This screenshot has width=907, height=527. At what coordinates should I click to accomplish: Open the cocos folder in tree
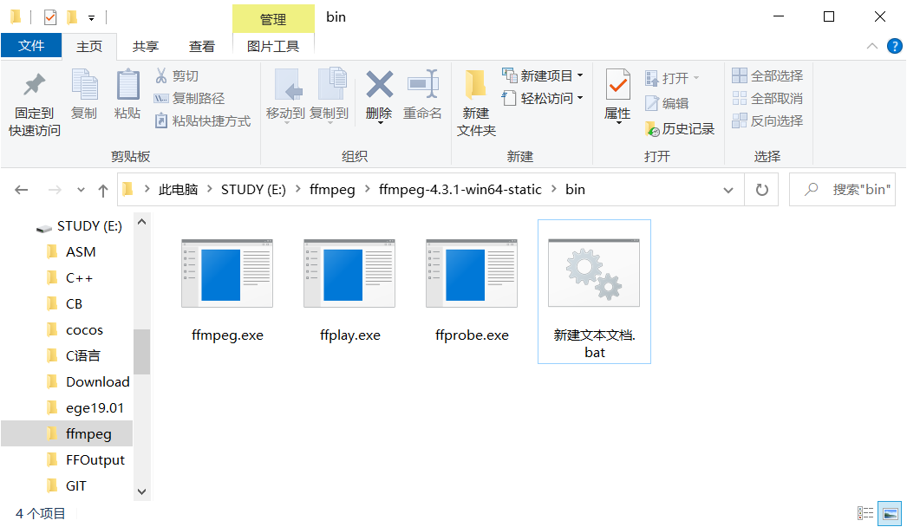pos(84,329)
